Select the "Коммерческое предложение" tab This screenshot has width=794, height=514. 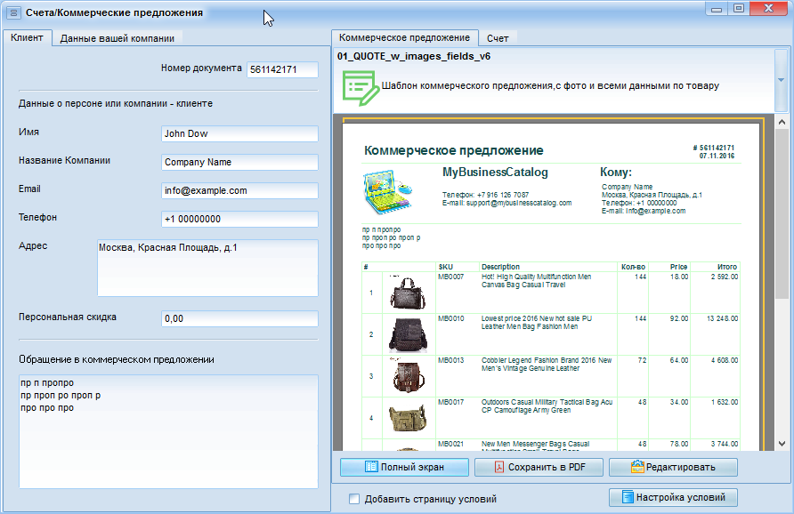tap(404, 38)
